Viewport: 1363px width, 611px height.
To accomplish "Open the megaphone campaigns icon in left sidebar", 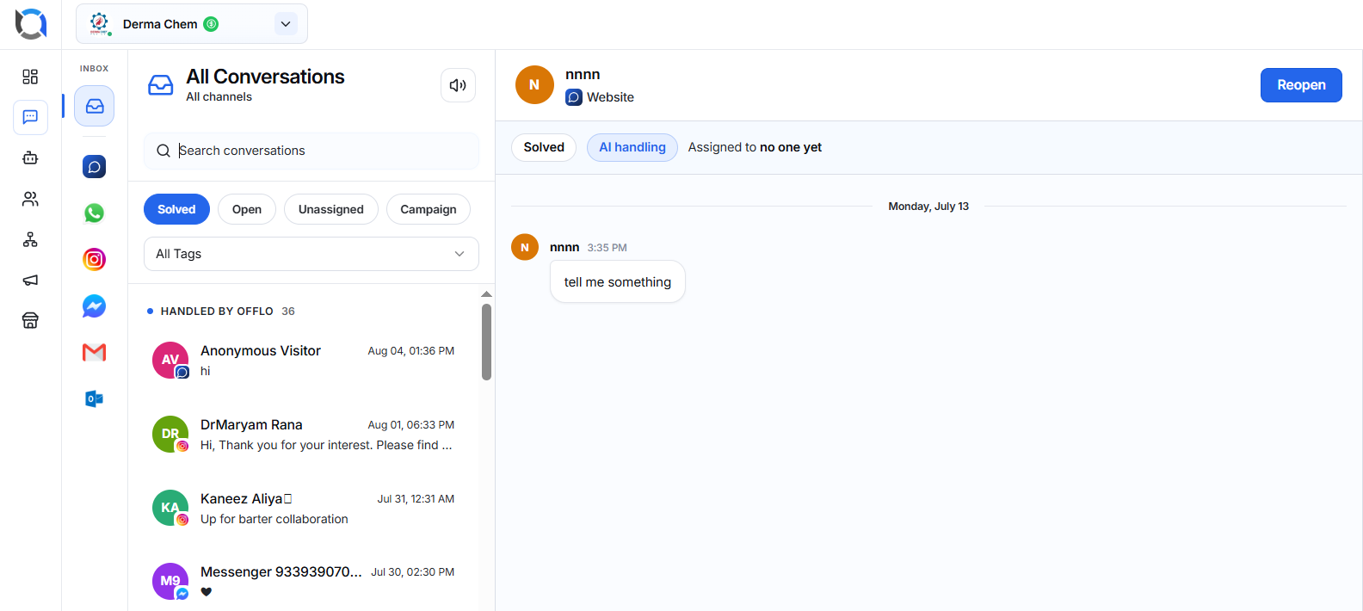I will [30, 280].
